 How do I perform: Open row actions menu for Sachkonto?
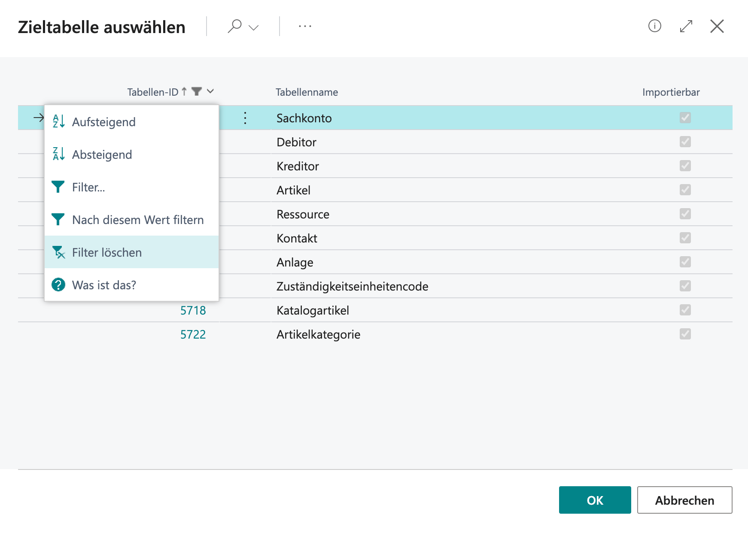pos(245,118)
